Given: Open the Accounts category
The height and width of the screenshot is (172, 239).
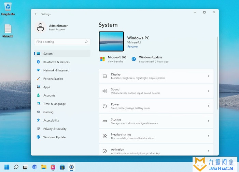Looking at the screenshot, I should pyautogui.click(x=62, y=95).
